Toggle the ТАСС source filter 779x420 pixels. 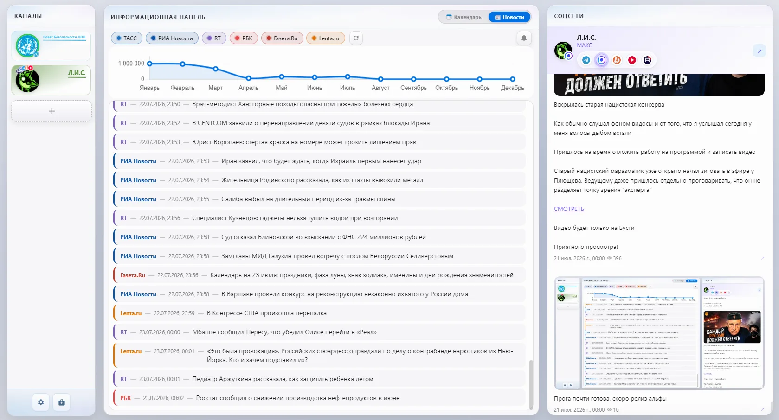pos(127,38)
